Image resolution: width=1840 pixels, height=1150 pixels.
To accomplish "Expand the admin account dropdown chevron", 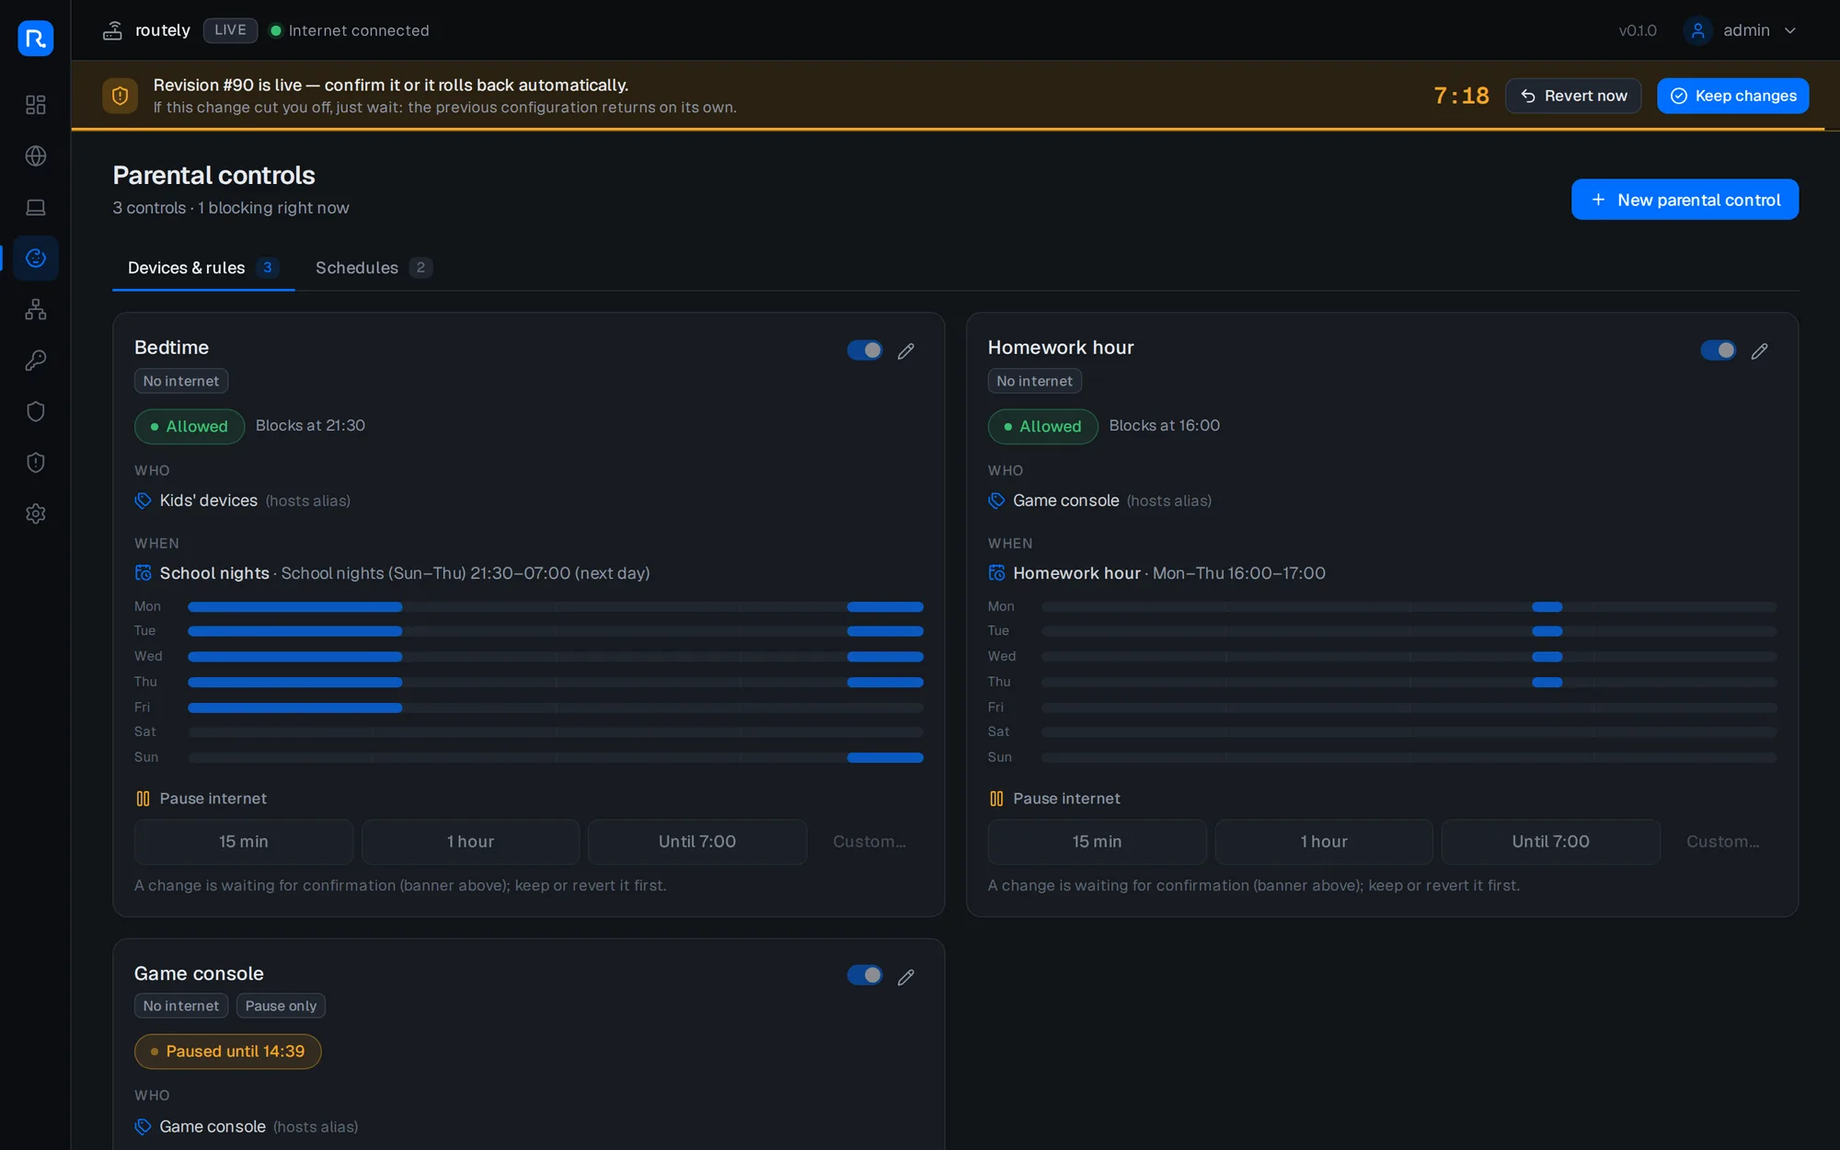I will [x=1790, y=30].
